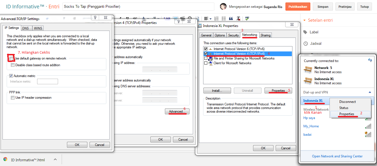Click OK in Indonesia XL Properties
This screenshot has width=377, height=166.
263,148
